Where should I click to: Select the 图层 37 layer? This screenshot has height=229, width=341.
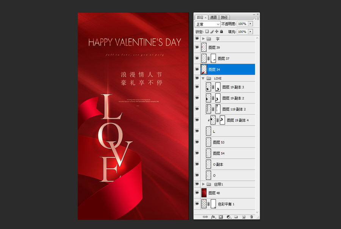point(228,58)
